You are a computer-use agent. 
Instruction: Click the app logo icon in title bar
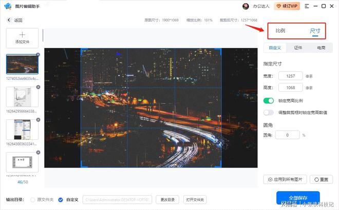(8, 6)
